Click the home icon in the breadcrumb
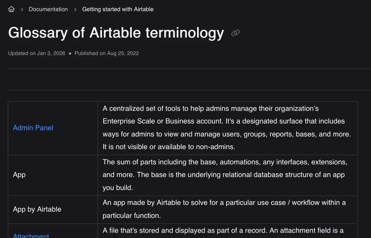The width and height of the screenshot is (371, 238). pos(12,9)
